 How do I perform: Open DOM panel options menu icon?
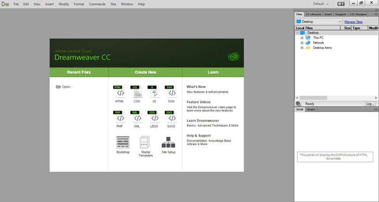[376, 109]
